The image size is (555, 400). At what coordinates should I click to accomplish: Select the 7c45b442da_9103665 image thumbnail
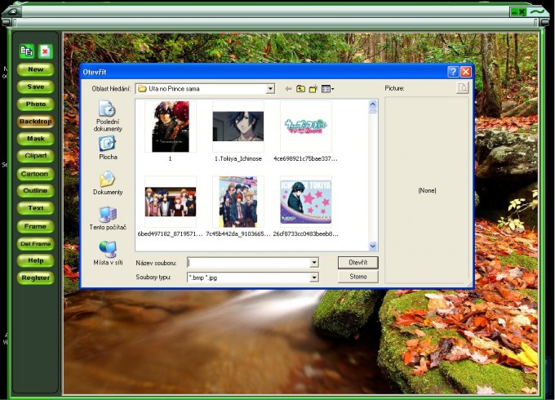[x=238, y=202]
